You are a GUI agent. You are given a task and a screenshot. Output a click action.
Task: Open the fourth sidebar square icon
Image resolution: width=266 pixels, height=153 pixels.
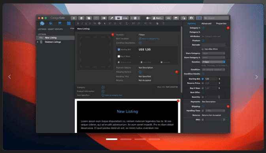(x=69, y=23)
